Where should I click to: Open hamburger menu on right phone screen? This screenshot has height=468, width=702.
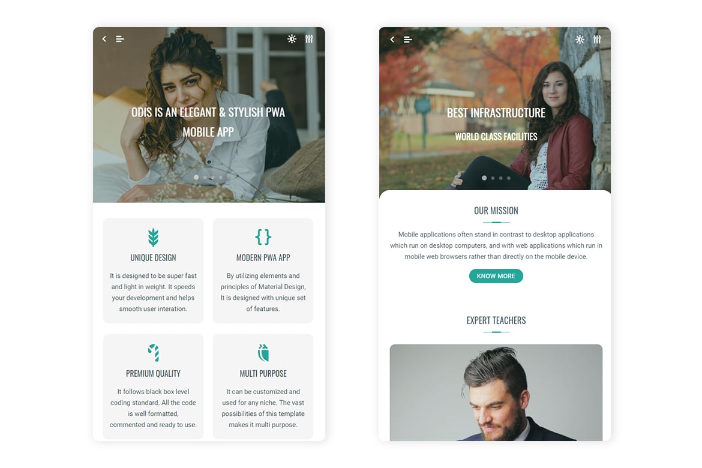[407, 40]
